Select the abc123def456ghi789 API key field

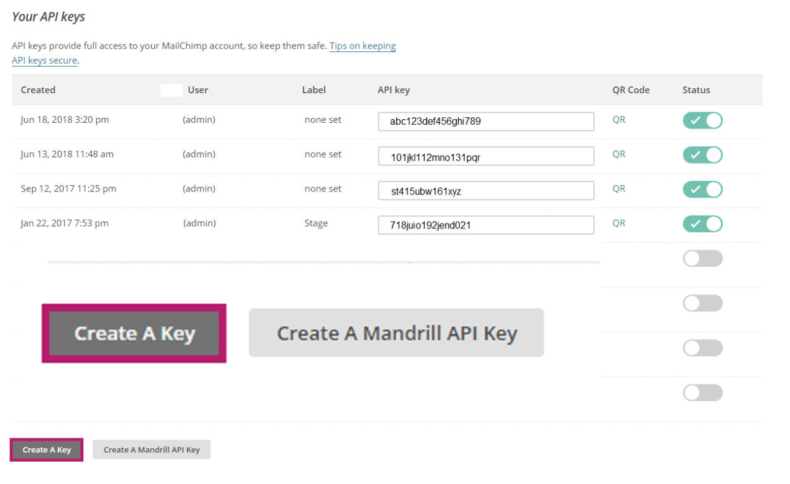point(486,122)
